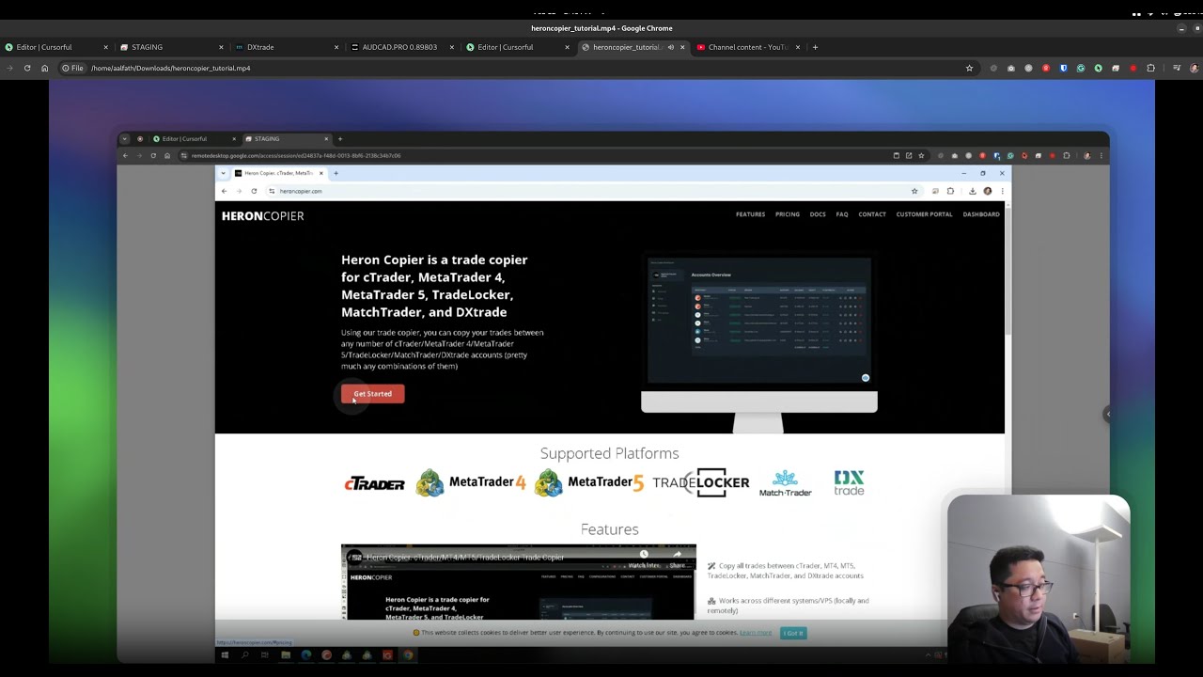
Task: Select Editor | Cursorful tab in remote desktop browser
Action: tap(193, 139)
